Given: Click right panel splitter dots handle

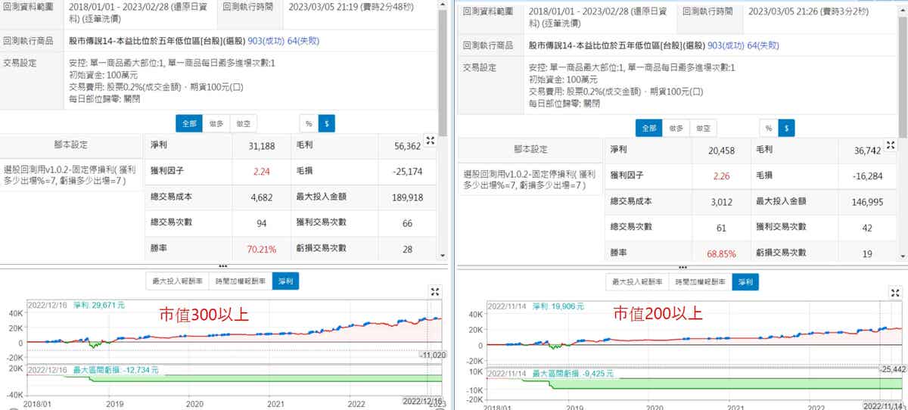Looking at the screenshot, I should (x=683, y=268).
